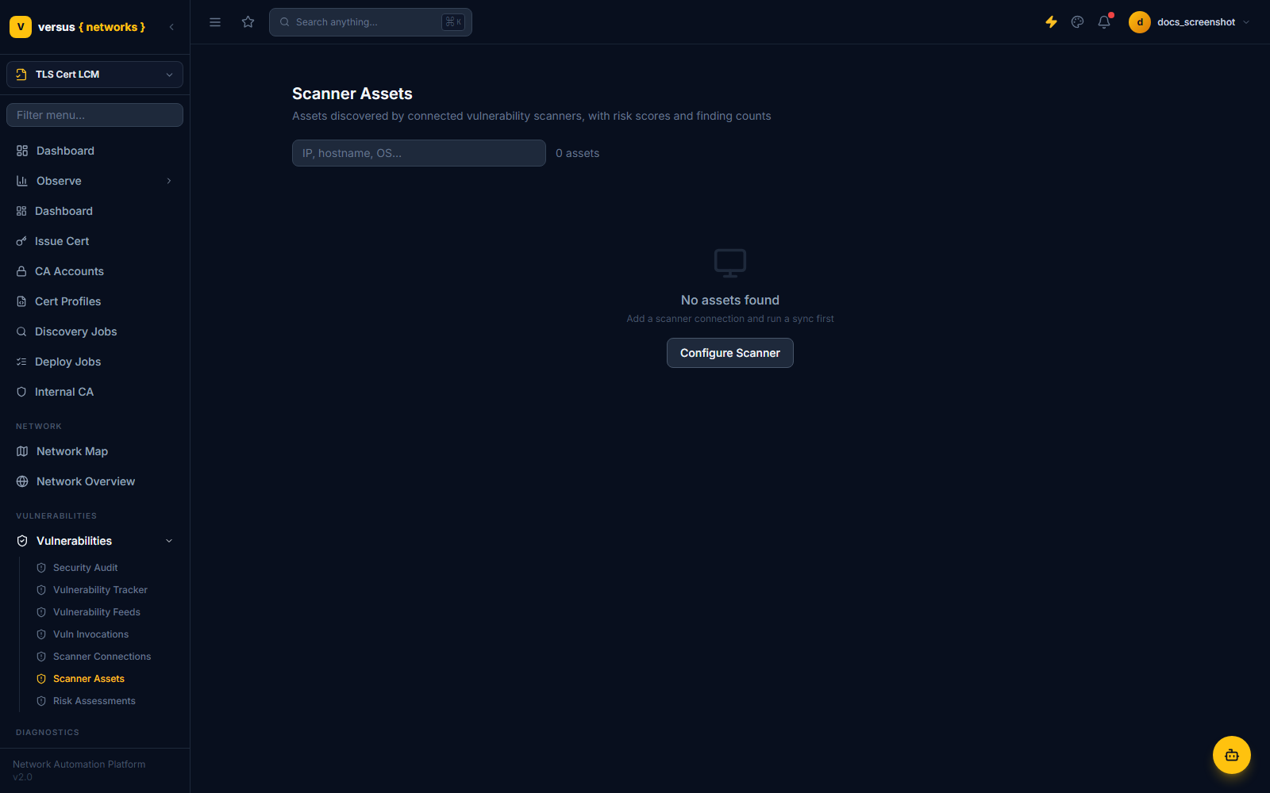Open the first Dashboard menu item

(x=94, y=151)
